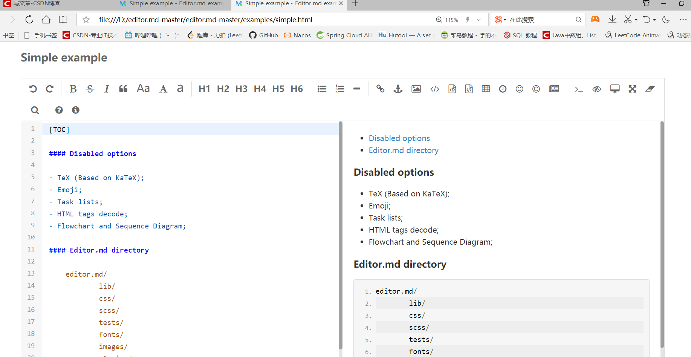The height and width of the screenshot is (357, 691).
Task: Click the Redo icon in editor toolbar
Action: (50, 89)
